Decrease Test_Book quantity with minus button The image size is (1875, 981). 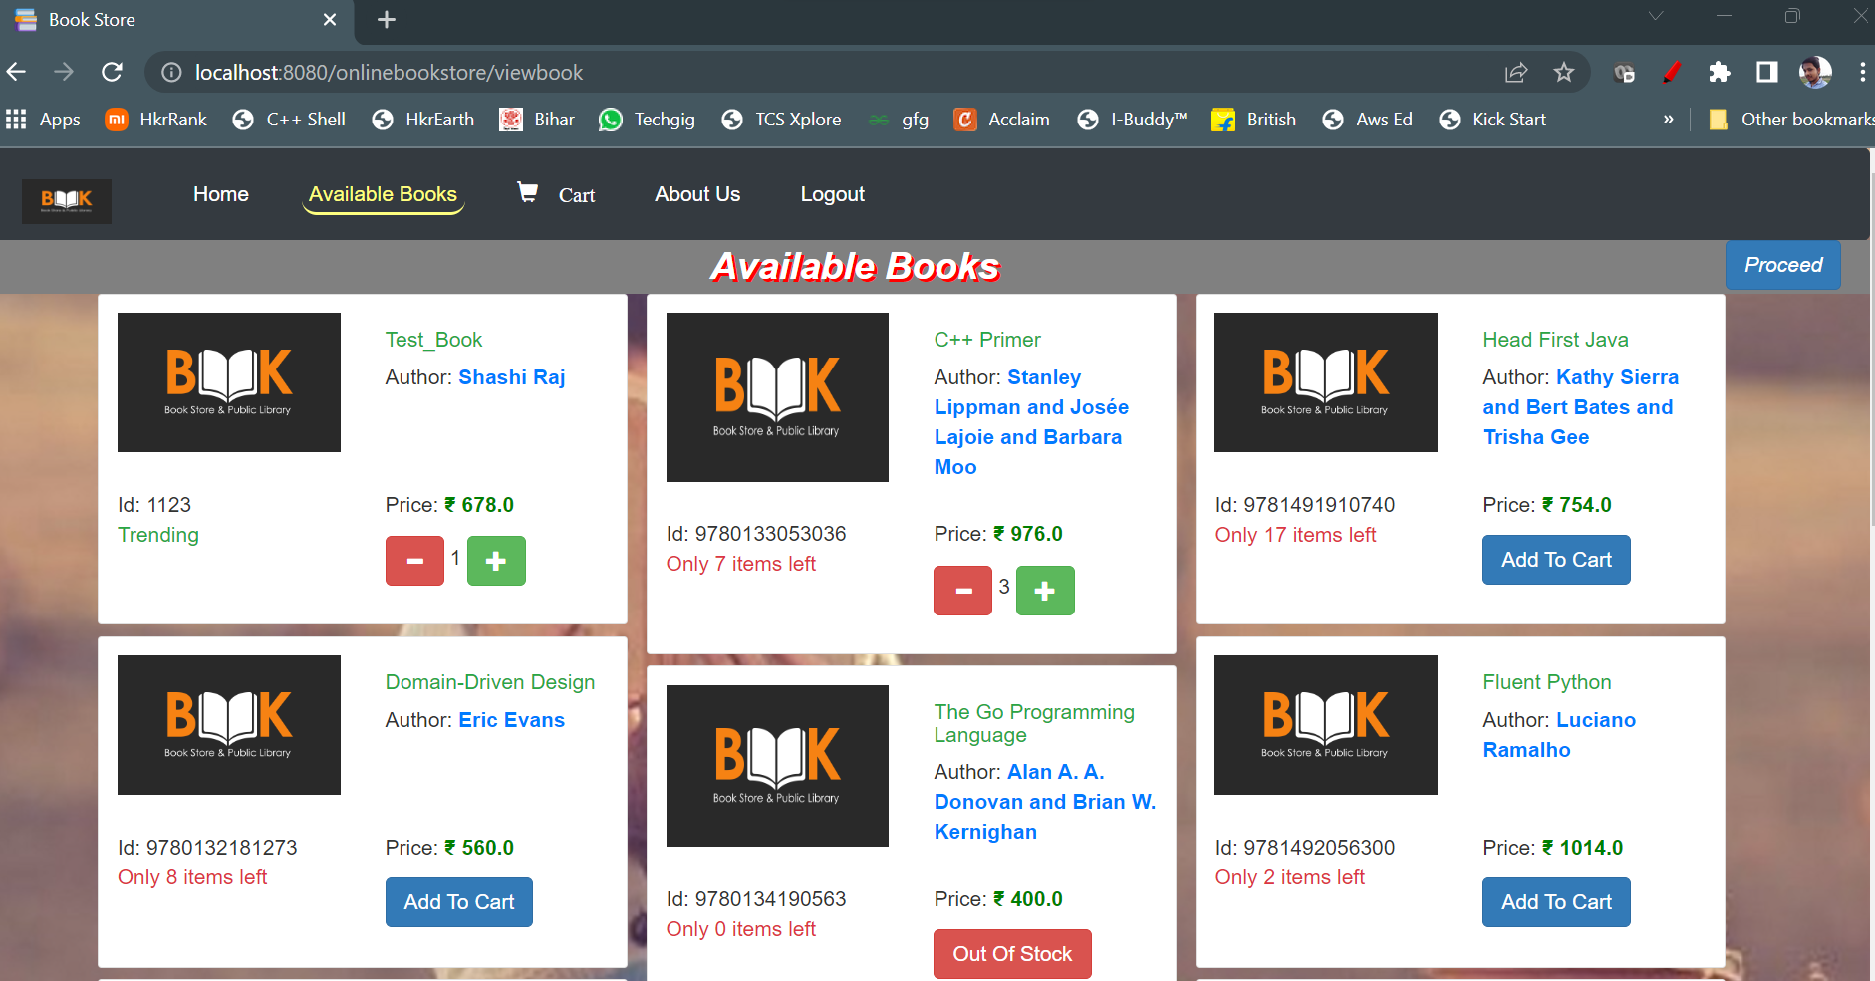(414, 561)
